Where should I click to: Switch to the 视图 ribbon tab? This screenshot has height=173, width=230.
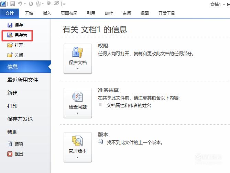(x=145, y=13)
